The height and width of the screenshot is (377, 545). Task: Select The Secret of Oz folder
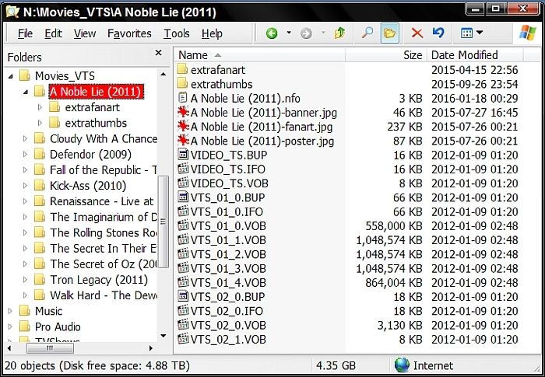tap(104, 264)
